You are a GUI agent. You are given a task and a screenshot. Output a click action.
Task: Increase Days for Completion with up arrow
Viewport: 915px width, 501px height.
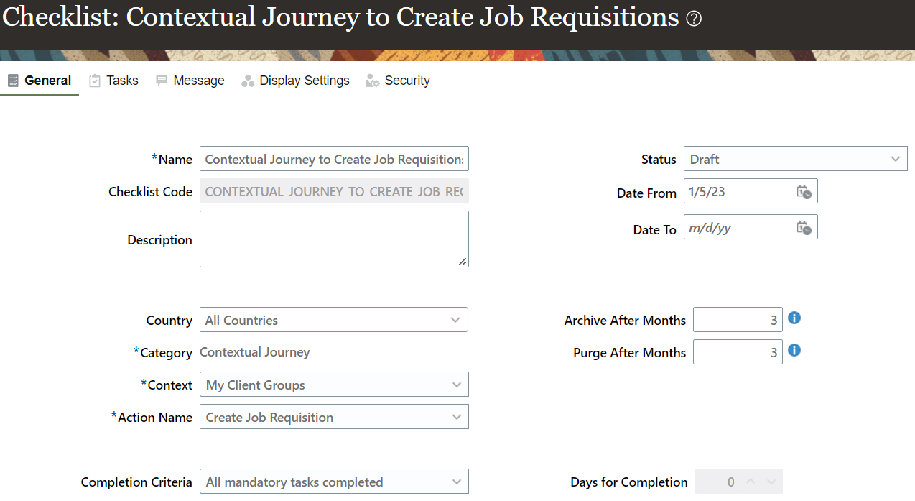click(753, 482)
